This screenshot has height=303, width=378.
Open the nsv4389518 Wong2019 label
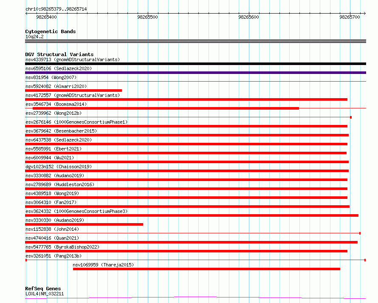click(x=52, y=193)
